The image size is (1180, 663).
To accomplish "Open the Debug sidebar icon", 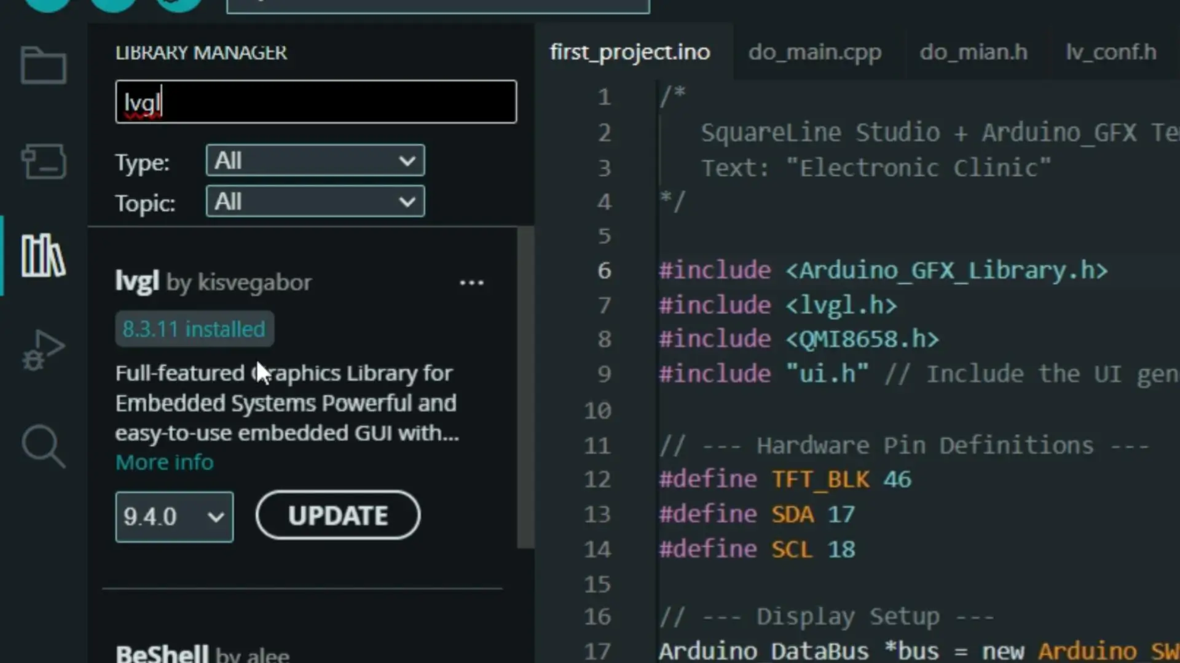I will pyautogui.click(x=43, y=350).
